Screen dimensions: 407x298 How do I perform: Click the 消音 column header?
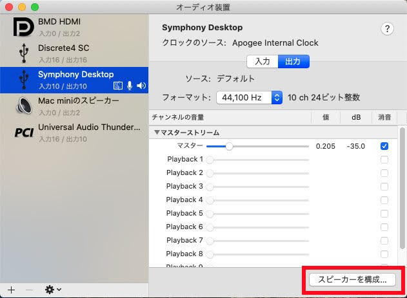point(384,117)
